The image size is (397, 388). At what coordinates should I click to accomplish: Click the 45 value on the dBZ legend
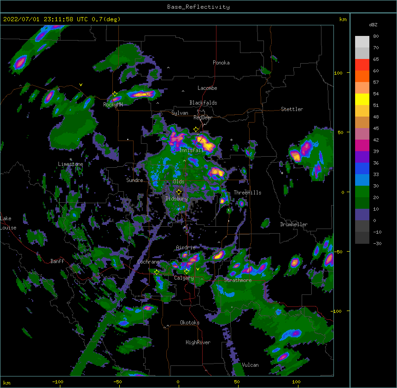[376, 128]
